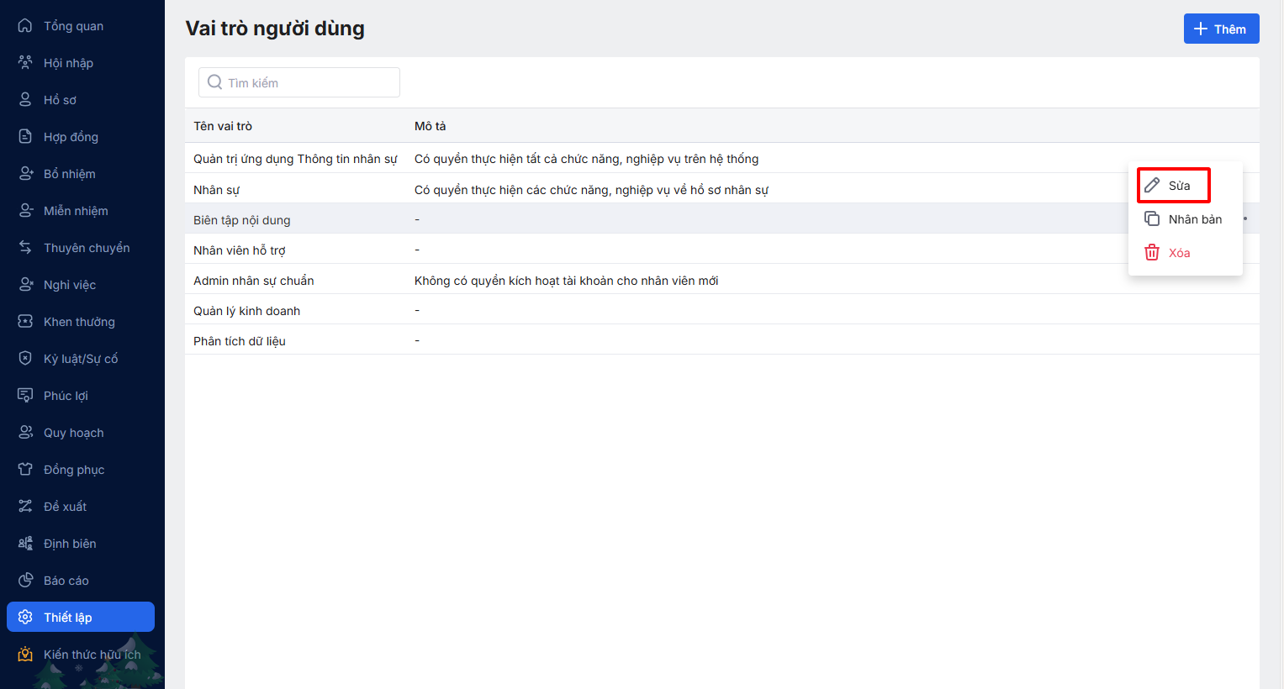This screenshot has width=1284, height=689.
Task: Click the Báo cáo pie chart icon
Action: 25,581
